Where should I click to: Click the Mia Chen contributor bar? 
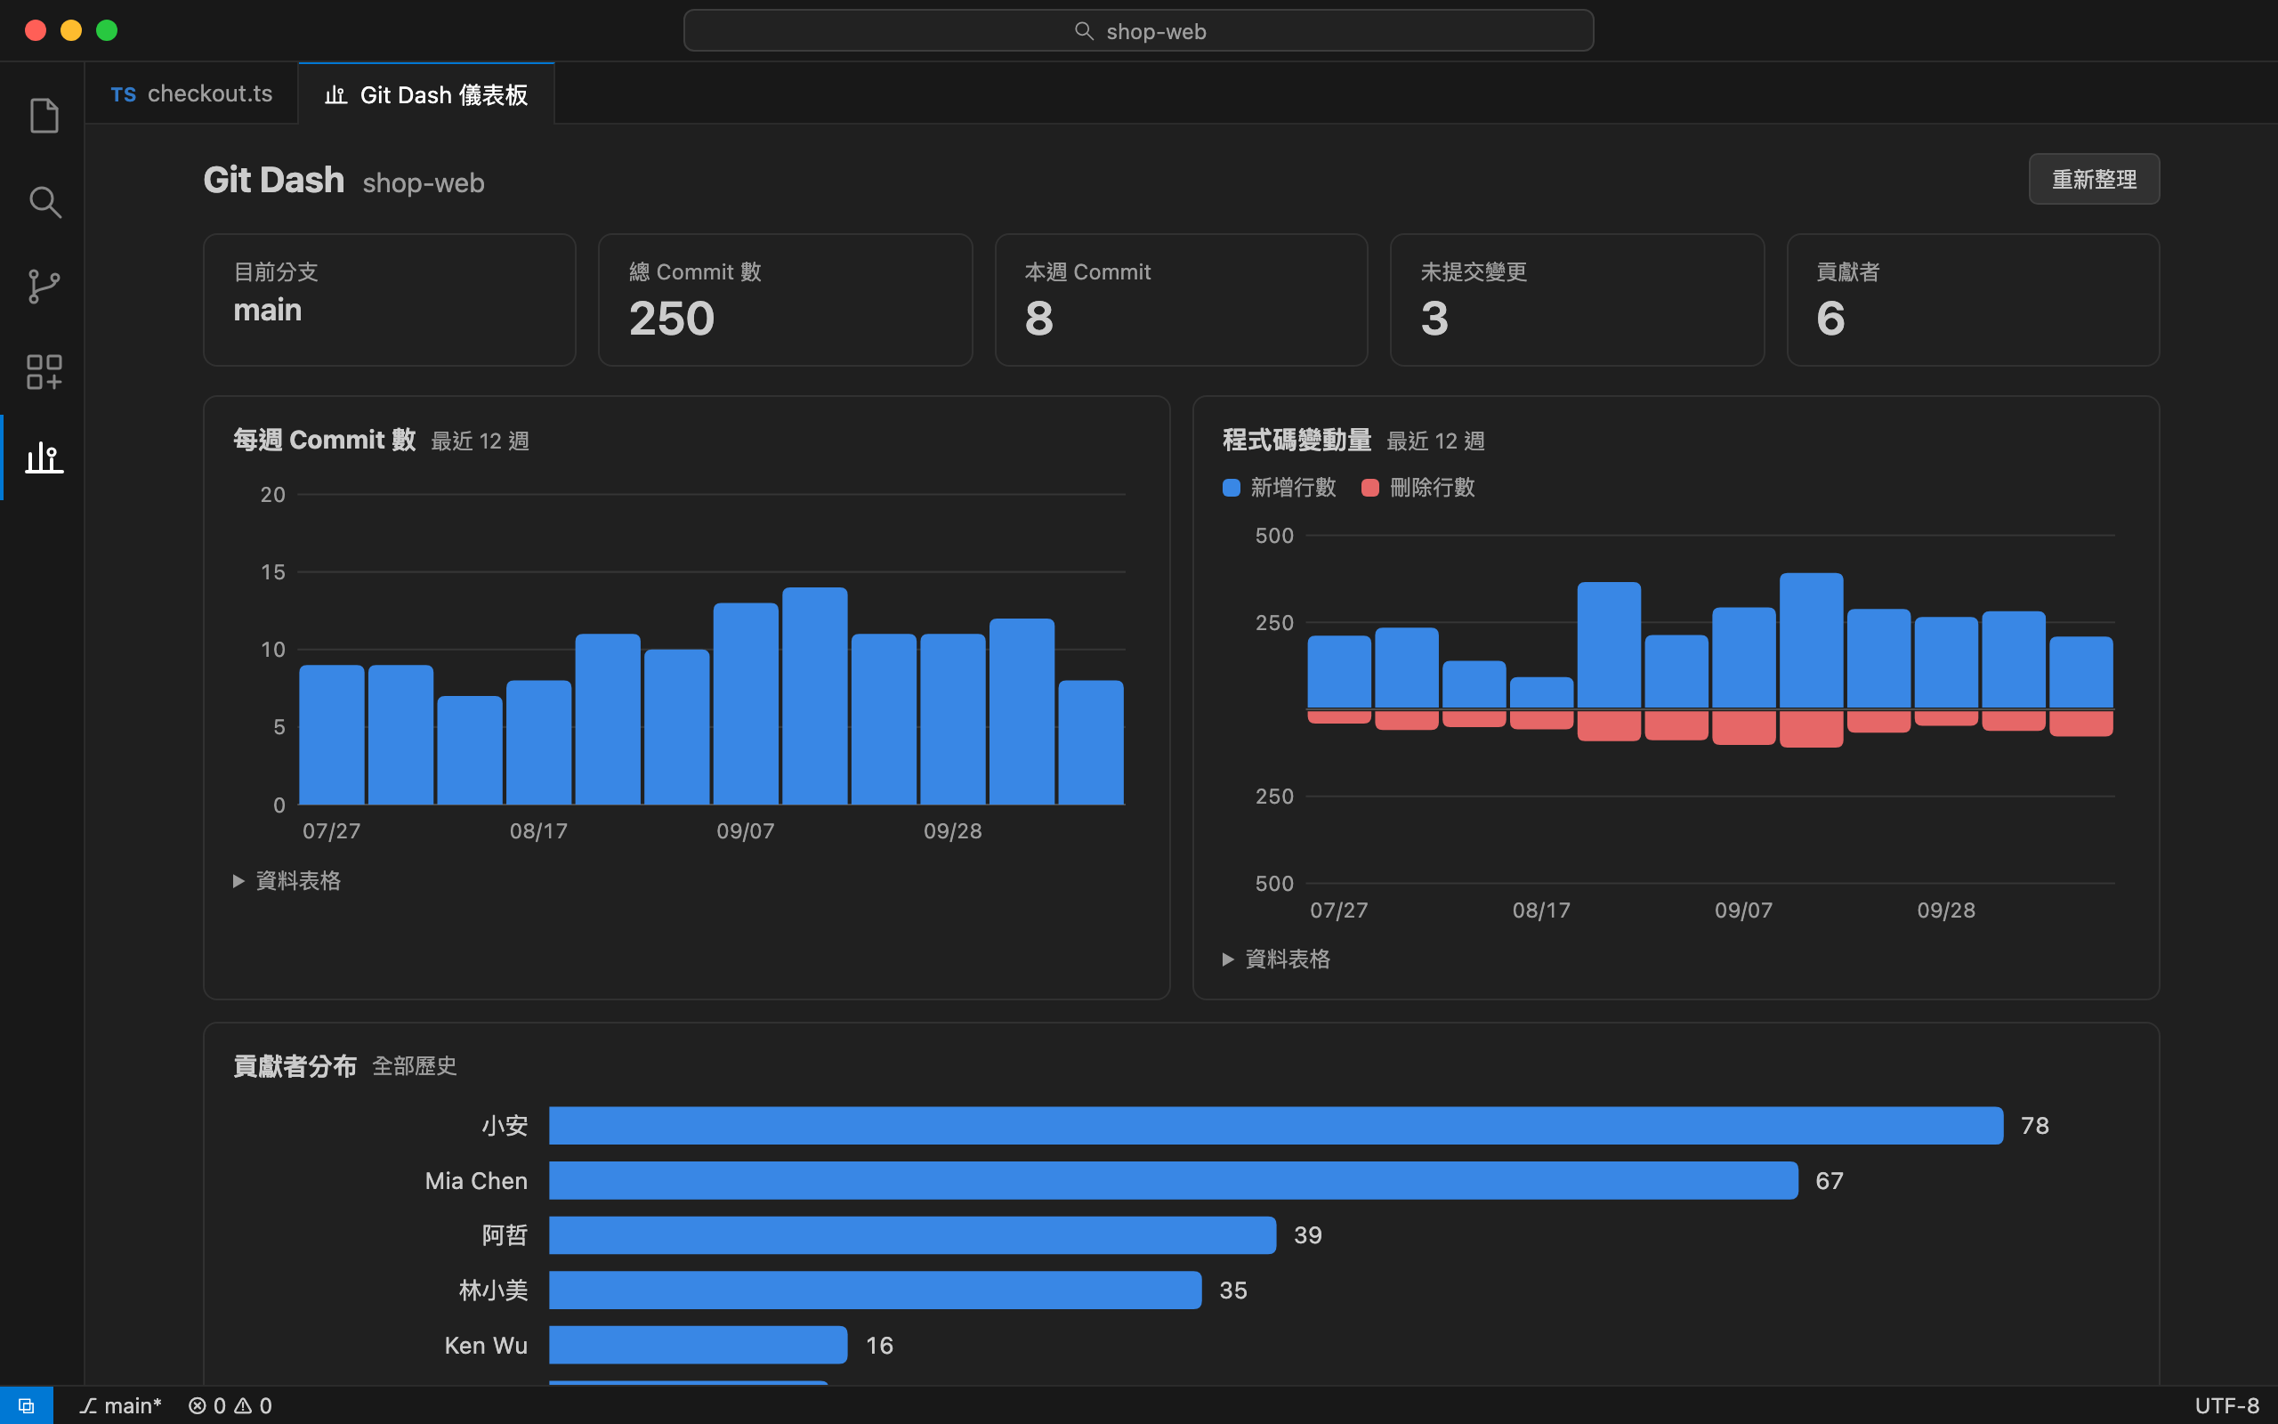click(1173, 1180)
